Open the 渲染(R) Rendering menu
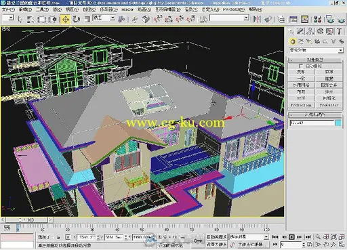 point(191,9)
